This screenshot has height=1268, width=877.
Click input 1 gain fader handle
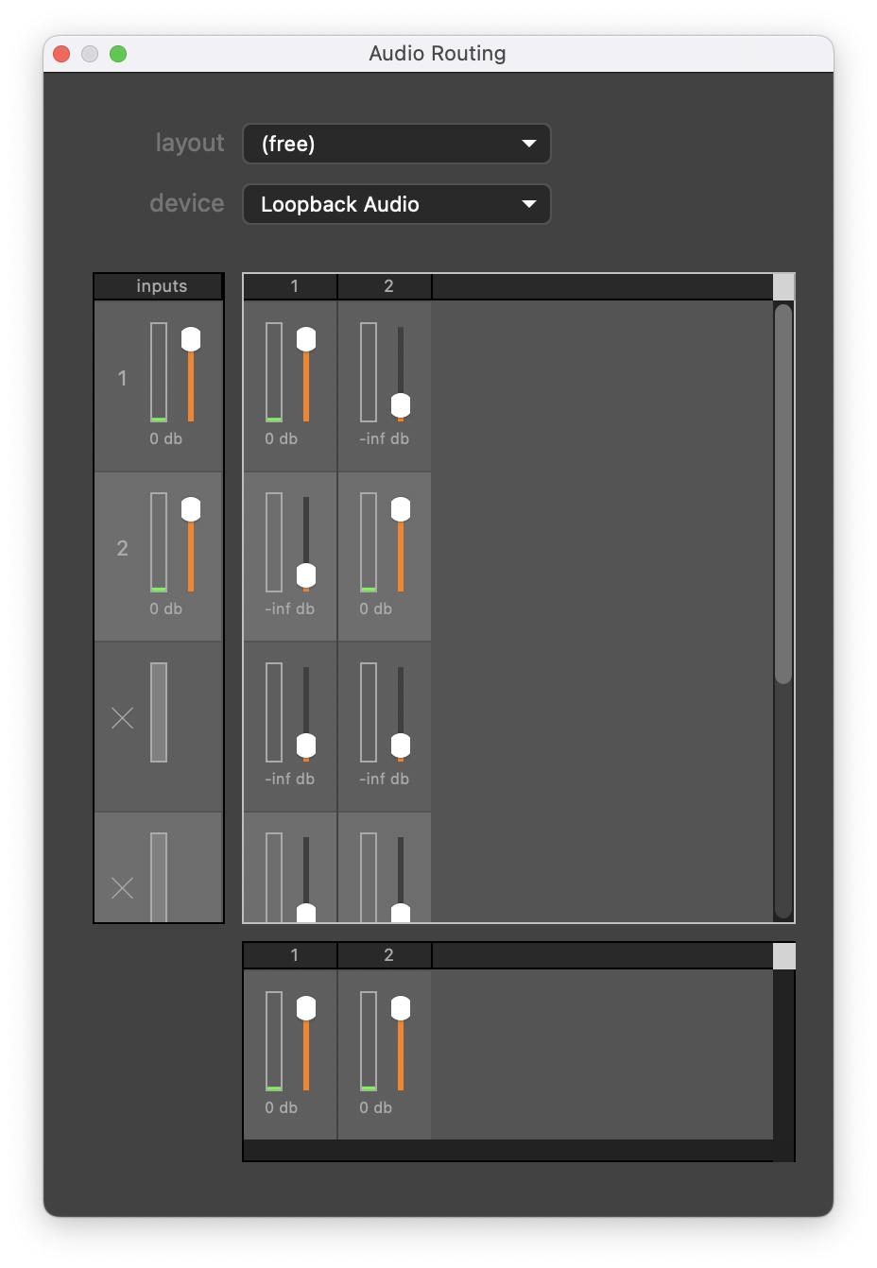click(x=191, y=339)
